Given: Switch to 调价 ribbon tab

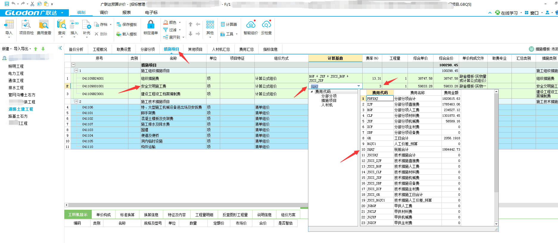Looking at the screenshot, I should 104,12.
